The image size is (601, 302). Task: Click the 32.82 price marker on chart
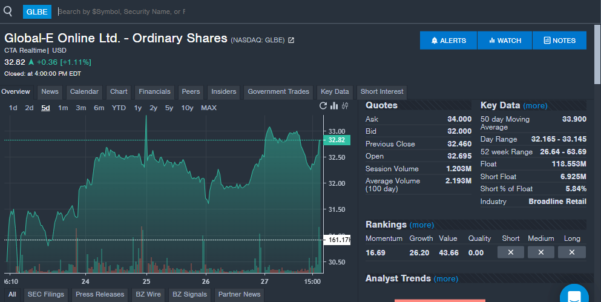337,140
